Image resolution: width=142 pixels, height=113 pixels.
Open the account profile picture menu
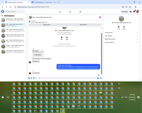(138, 12)
